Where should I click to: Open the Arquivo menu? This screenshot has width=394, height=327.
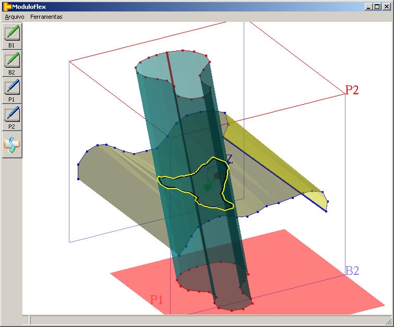[15, 17]
